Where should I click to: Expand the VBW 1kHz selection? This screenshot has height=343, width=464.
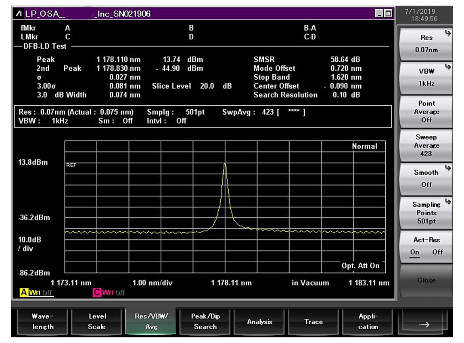pos(426,77)
